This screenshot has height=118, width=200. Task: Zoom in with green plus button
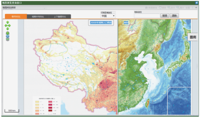(x=8, y=33)
